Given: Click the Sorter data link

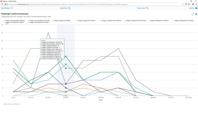Looking at the screenshot, I should pyautogui.click(x=141, y=8).
